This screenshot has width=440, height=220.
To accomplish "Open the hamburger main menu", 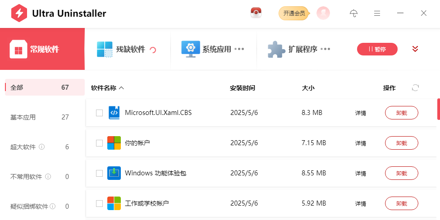I will click(377, 13).
